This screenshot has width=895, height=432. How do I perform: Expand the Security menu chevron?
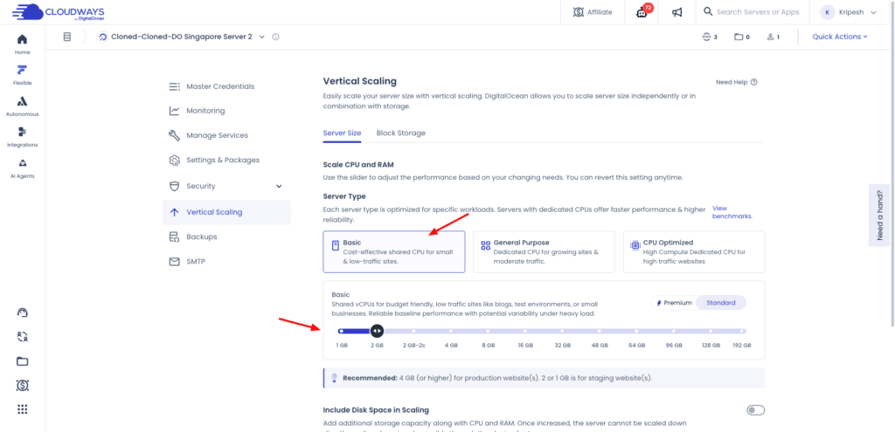[x=279, y=187]
